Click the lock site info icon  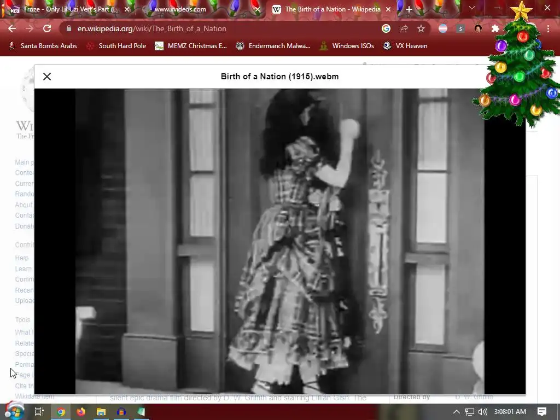(69, 28)
